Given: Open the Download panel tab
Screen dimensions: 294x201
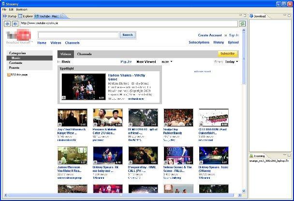Looking at the screenshot, I should (x=258, y=16).
